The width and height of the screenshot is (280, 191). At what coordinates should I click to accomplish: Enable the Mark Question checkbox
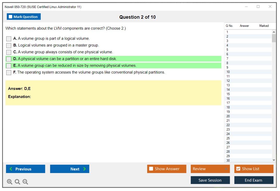pos(11,17)
